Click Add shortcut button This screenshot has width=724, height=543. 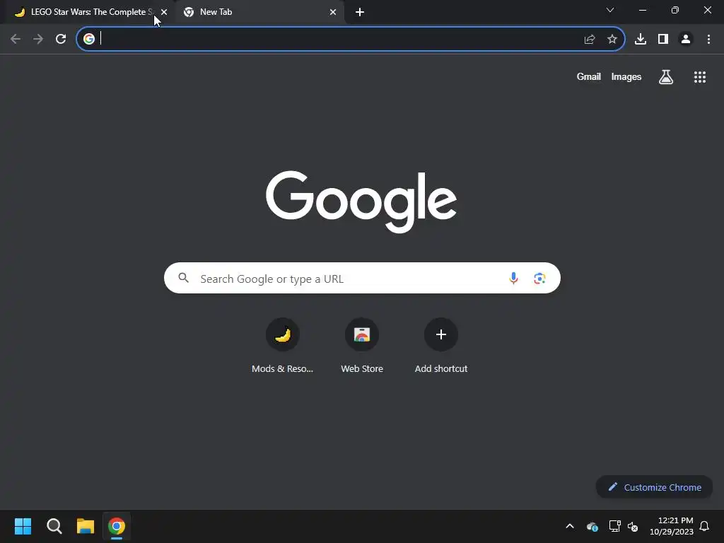[441, 345]
